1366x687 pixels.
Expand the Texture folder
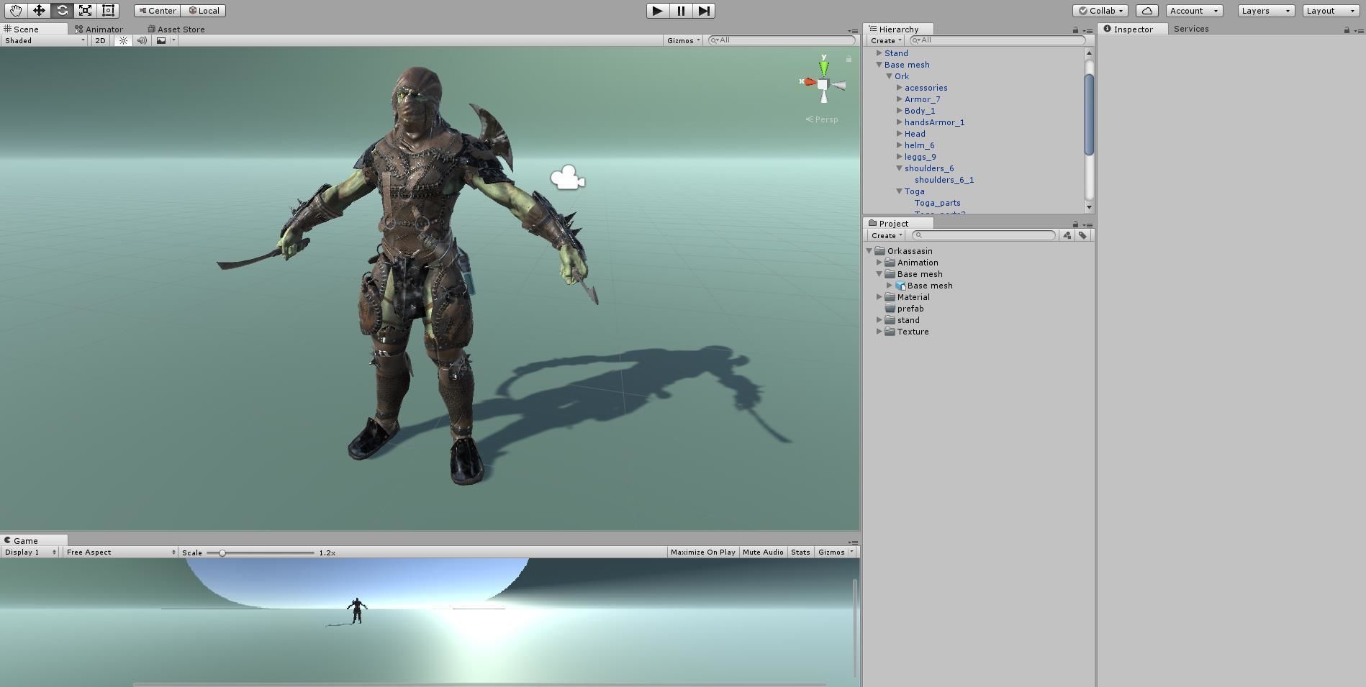879,332
